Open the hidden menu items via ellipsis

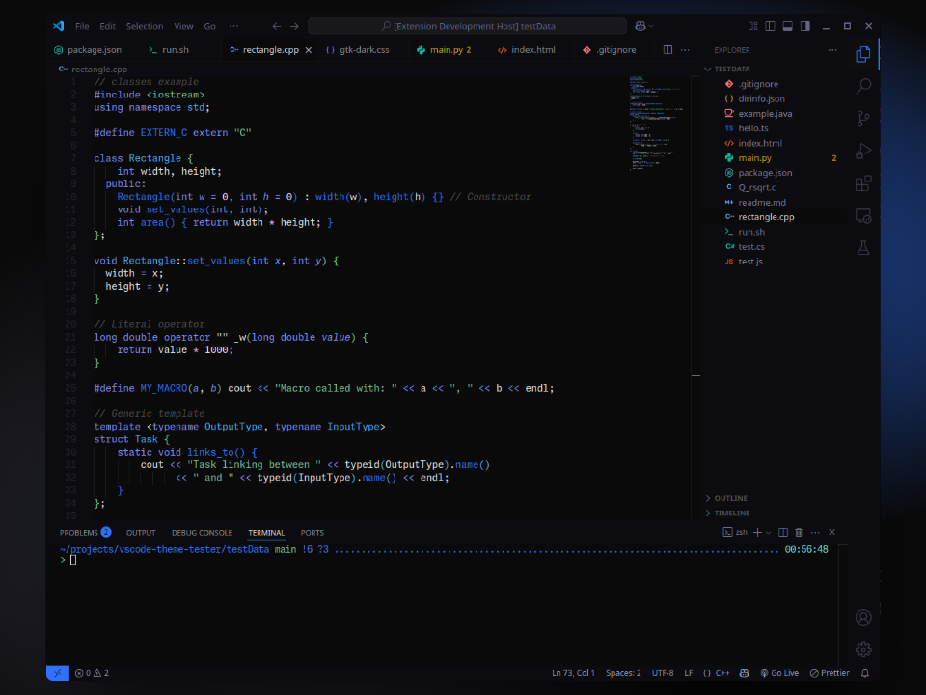(x=233, y=26)
